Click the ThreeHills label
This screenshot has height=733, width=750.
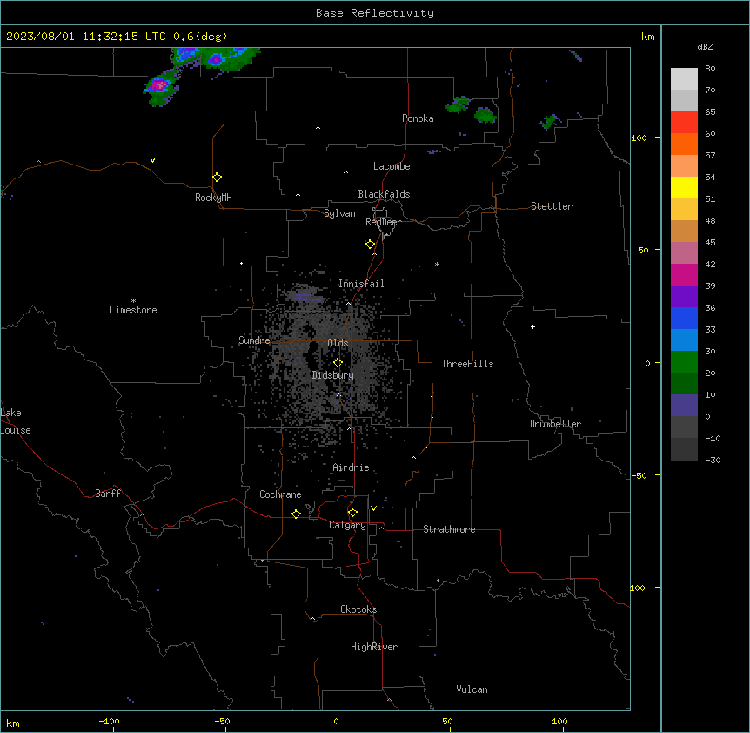tap(467, 364)
